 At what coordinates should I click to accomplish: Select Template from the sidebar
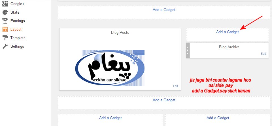(18, 38)
